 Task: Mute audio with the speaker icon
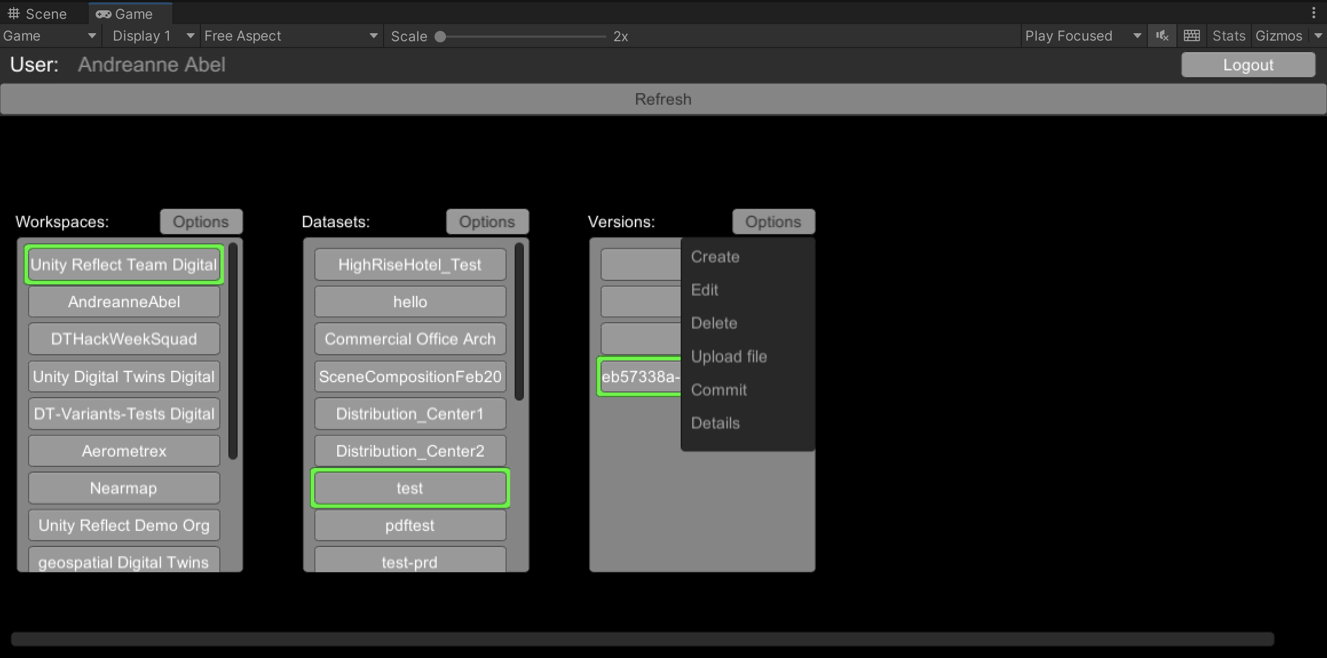coord(1162,36)
